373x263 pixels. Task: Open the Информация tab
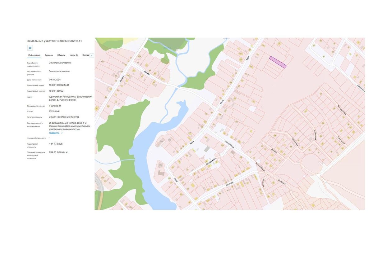click(34, 55)
